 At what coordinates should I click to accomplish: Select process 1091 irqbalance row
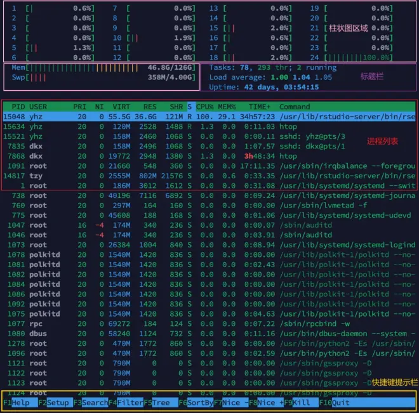(209, 166)
